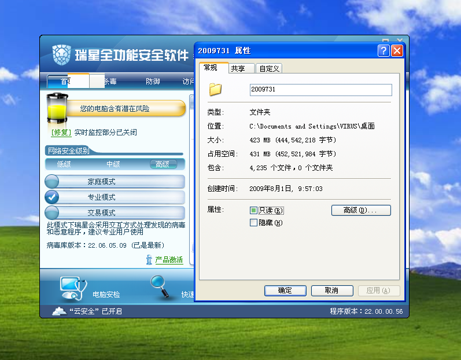Click the 应用(A) button
The height and width of the screenshot is (360, 461).
379,291
